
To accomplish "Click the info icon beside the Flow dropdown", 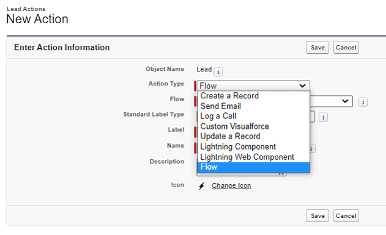I will pyautogui.click(x=363, y=102).
